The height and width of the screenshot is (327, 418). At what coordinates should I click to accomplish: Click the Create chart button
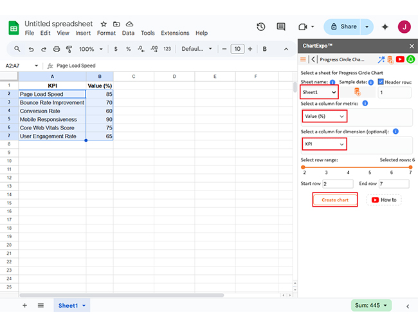[x=334, y=200]
